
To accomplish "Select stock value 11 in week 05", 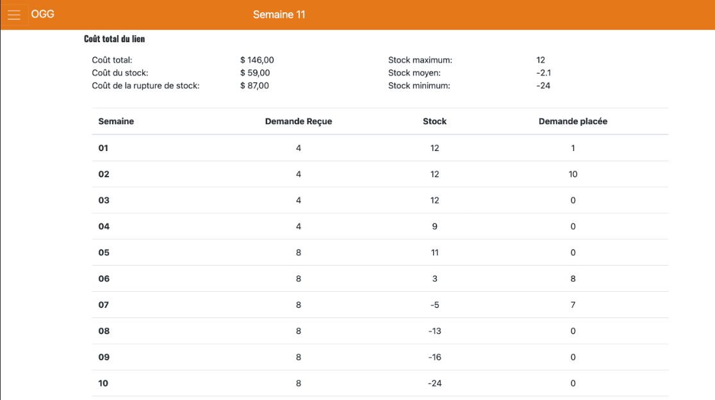I will pos(434,252).
